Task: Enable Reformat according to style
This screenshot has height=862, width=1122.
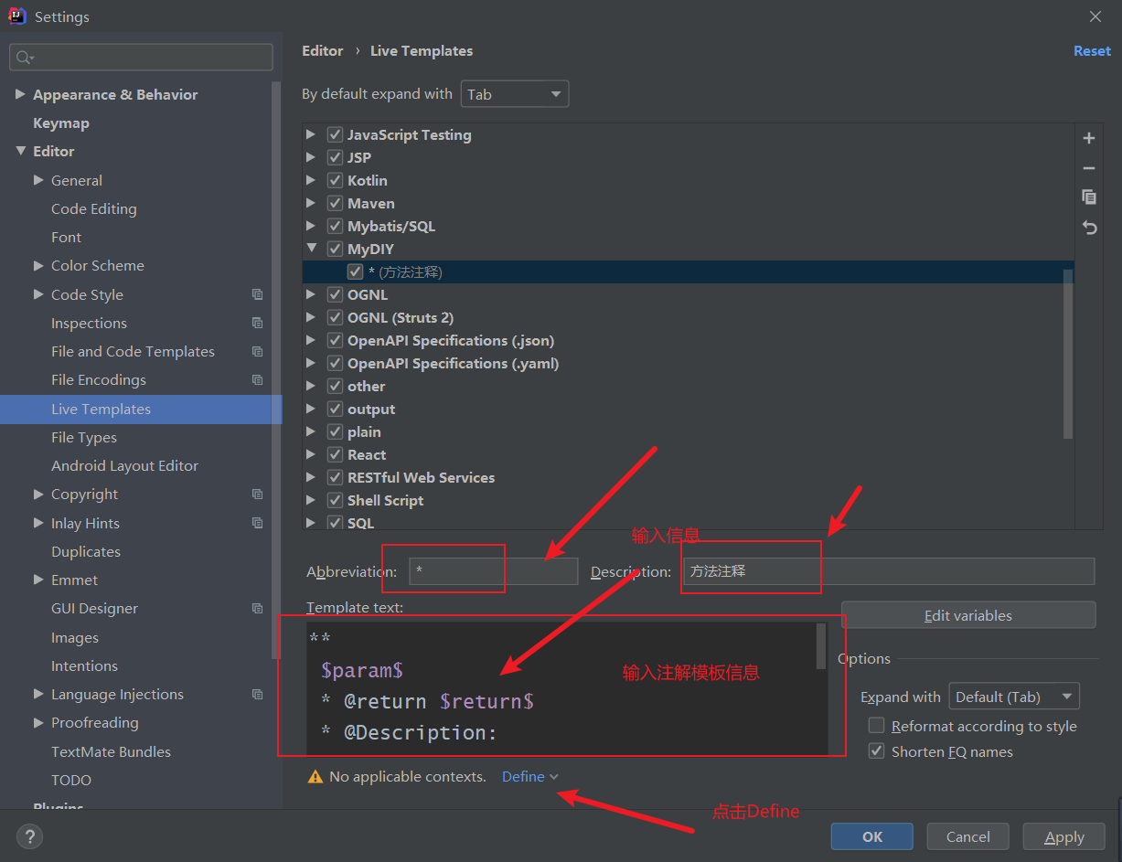Action: (876, 726)
